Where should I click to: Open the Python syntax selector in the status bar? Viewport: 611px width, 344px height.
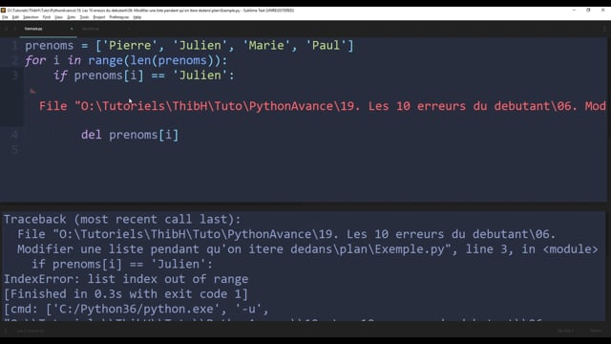[596, 331]
